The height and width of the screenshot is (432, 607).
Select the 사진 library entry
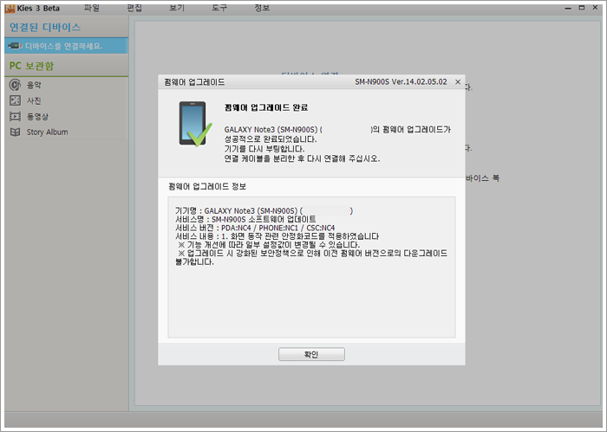click(x=66, y=100)
